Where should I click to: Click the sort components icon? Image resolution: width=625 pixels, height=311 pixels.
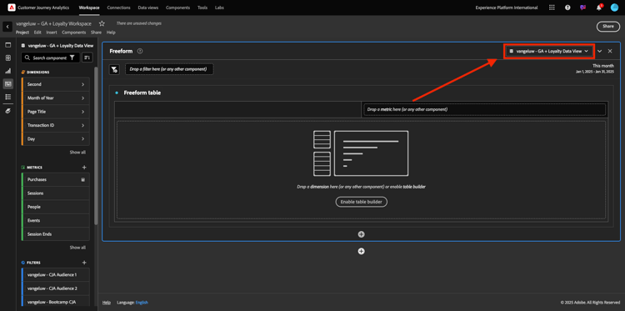point(87,58)
